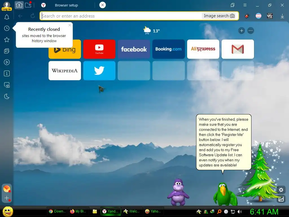
Task: Open the bookmarks panel icon in title bar
Action: point(233,5)
